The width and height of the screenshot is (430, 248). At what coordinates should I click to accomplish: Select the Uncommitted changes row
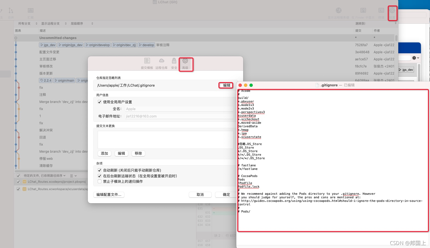pos(205,38)
